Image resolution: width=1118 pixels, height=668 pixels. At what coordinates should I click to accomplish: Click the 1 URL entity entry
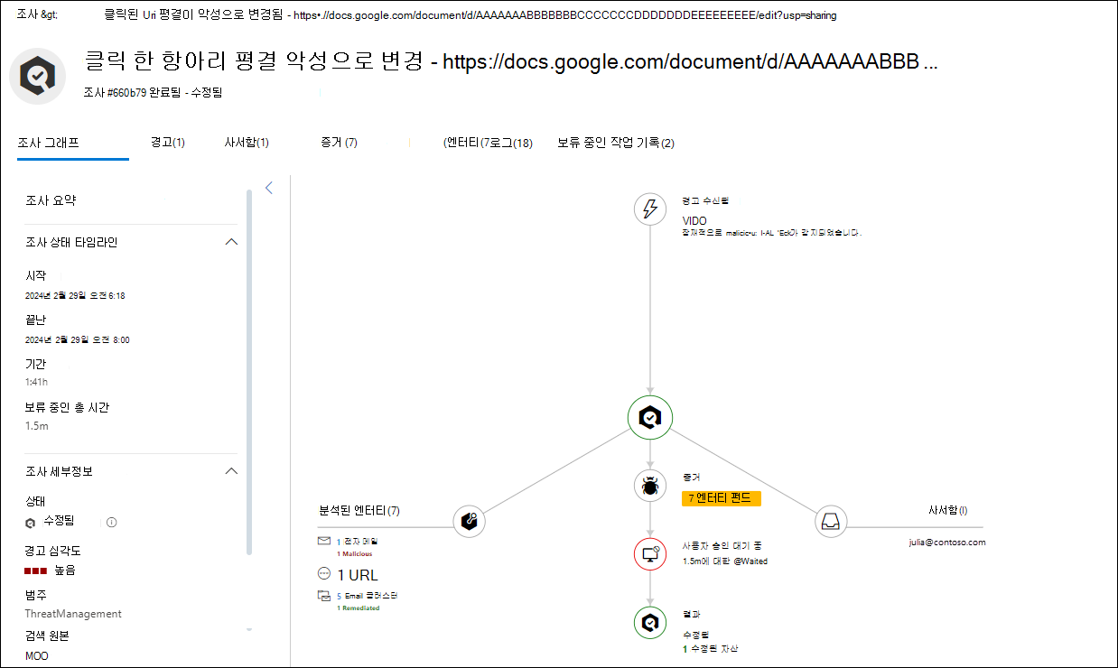tap(358, 575)
